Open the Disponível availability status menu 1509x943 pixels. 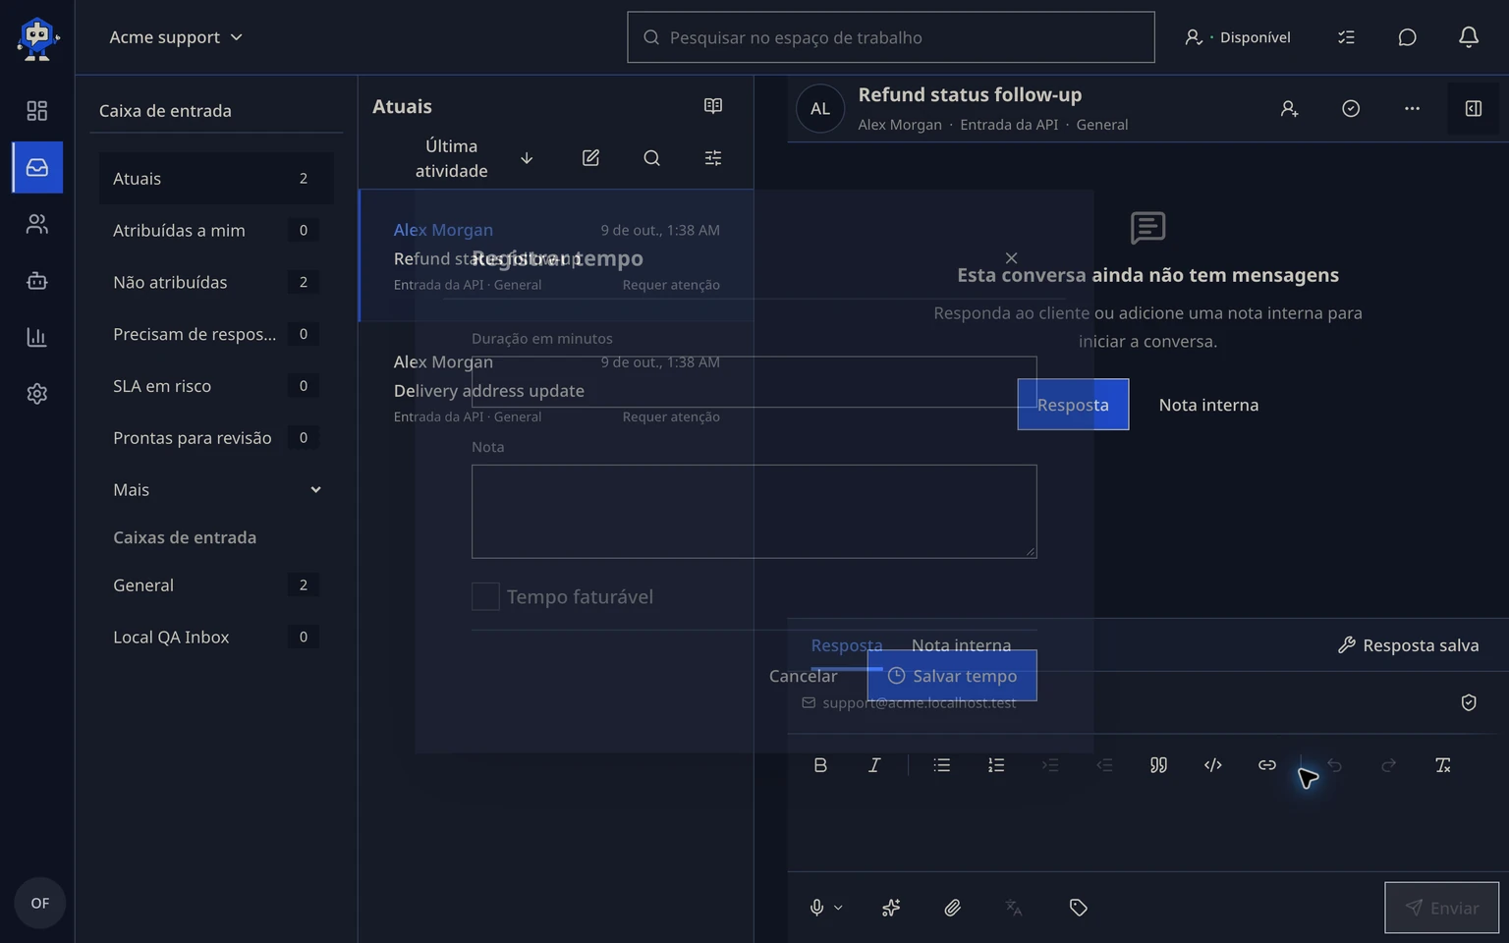[x=1238, y=37]
